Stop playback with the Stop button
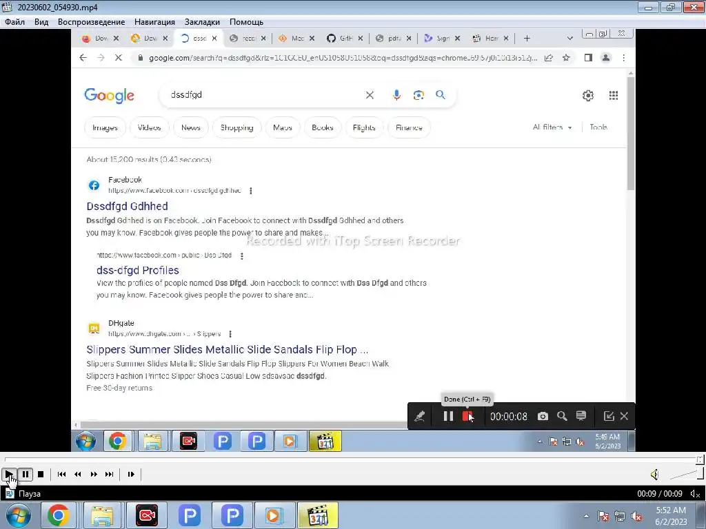The height and width of the screenshot is (529, 706). [x=41, y=474]
